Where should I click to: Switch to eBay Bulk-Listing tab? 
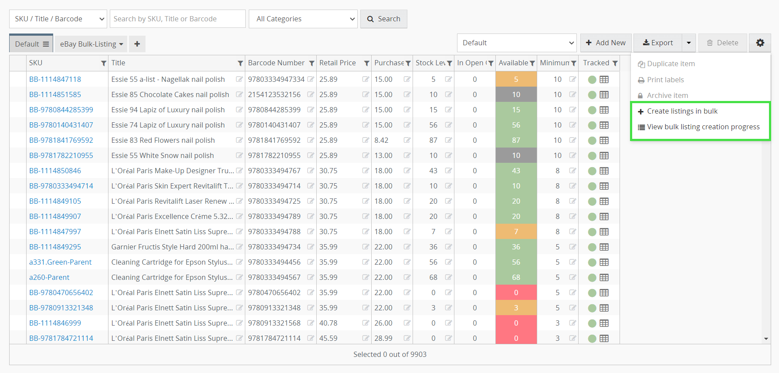(91, 44)
